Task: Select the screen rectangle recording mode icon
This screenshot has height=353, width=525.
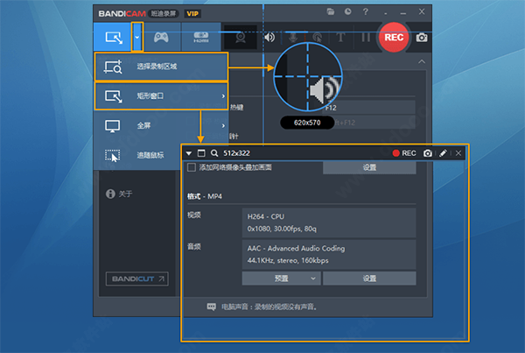Action: pos(114,38)
